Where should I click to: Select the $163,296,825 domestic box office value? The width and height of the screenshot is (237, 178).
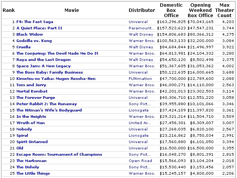coord(171,22)
